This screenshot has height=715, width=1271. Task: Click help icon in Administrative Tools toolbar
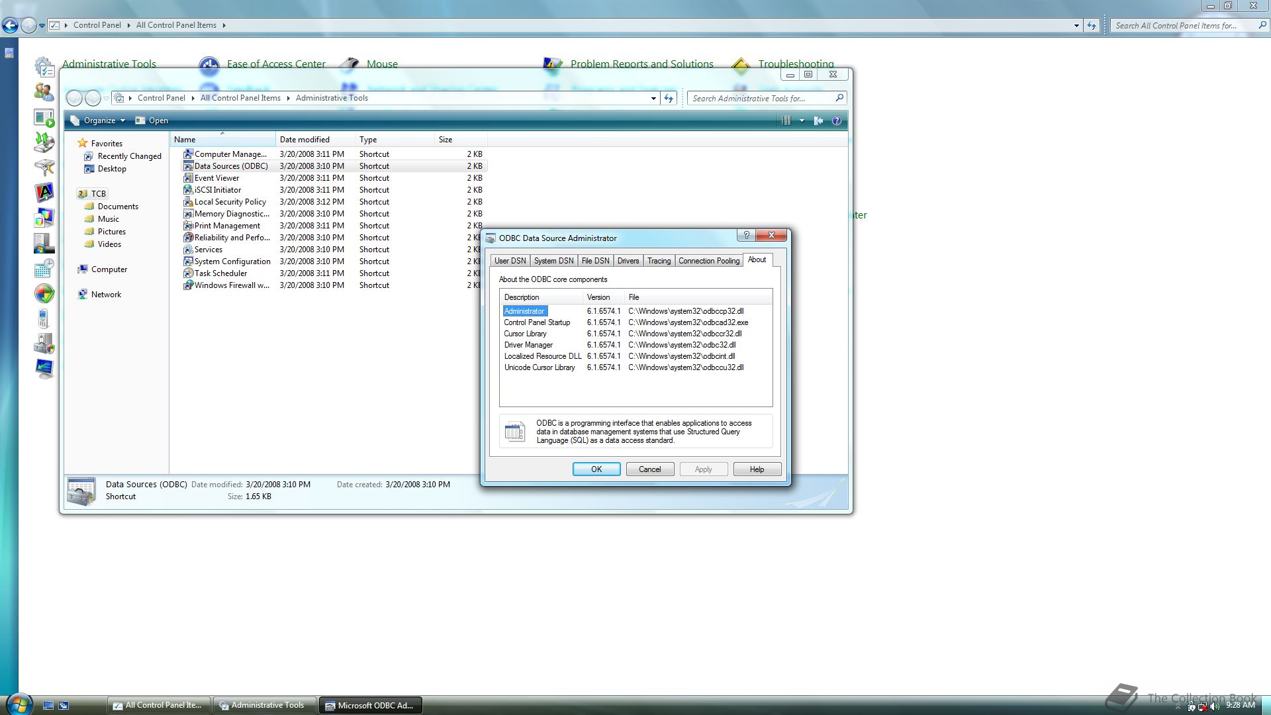coord(837,120)
